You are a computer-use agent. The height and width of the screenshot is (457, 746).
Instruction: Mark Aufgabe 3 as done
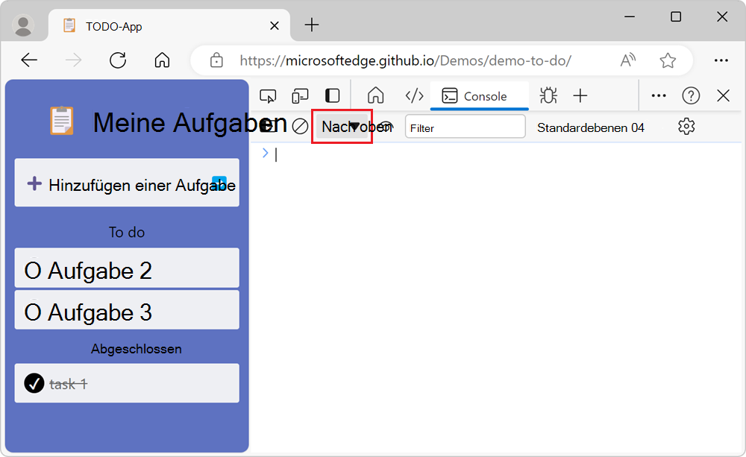pyautogui.click(x=33, y=309)
